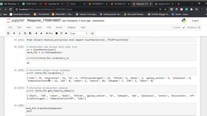207x116 pixels.
Task: Save the notebook with the floppy icon
Action: click(x=8, y=34)
